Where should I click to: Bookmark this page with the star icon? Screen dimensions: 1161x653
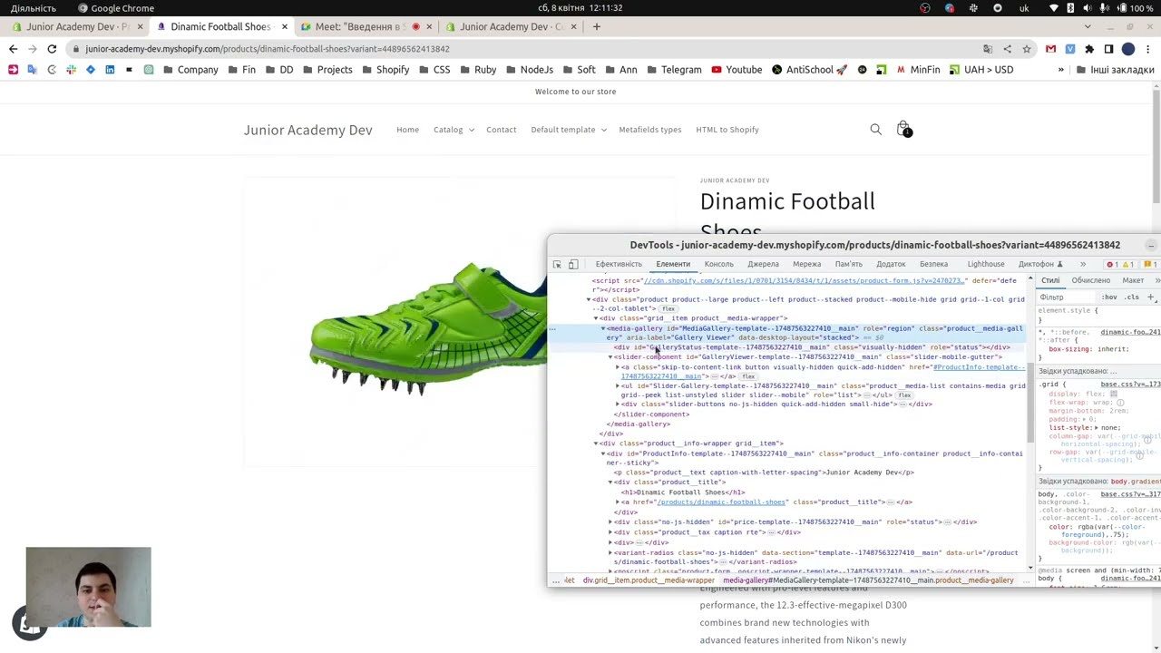click(x=1027, y=49)
